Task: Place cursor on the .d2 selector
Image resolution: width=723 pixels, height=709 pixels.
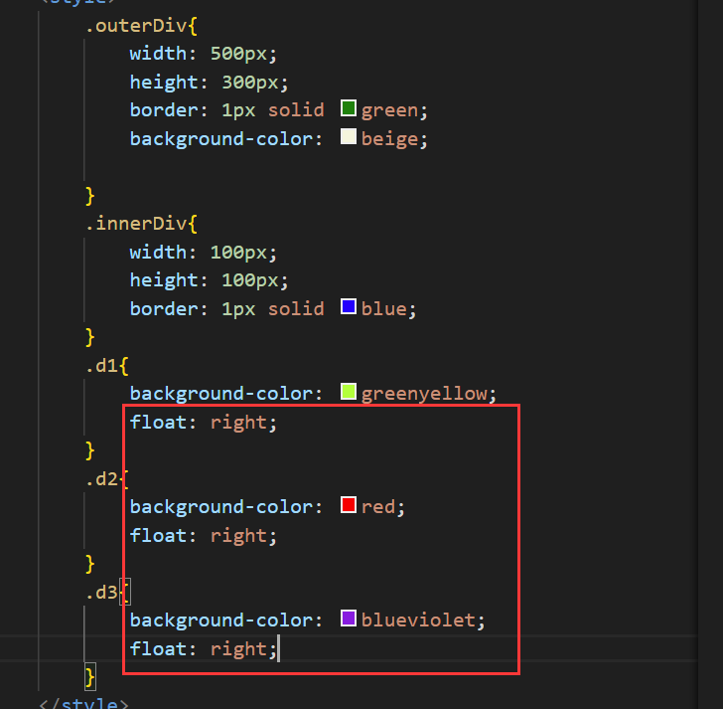Action: (101, 478)
